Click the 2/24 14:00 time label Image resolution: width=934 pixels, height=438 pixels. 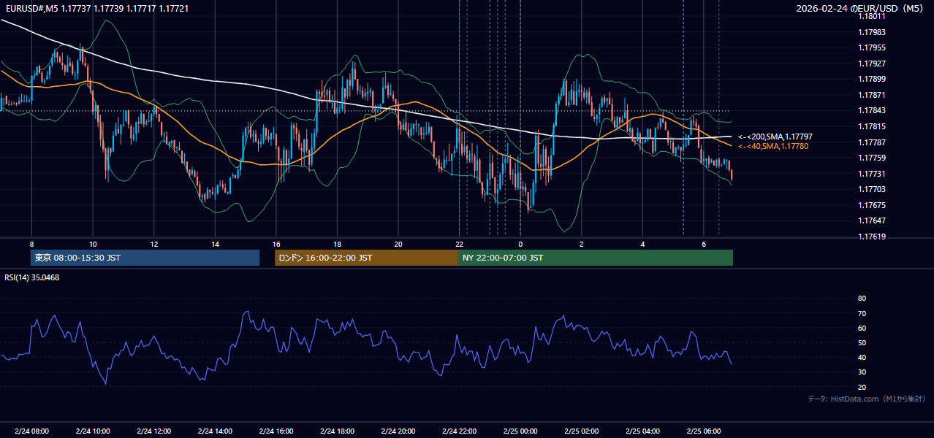(215, 431)
